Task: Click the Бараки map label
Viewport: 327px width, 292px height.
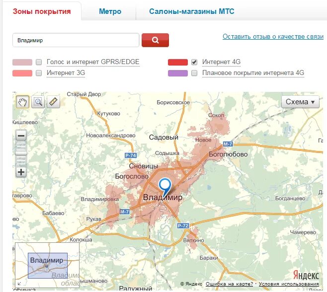Action: point(209,258)
